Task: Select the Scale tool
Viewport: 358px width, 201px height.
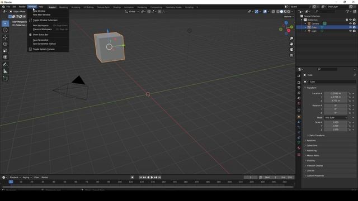Action: tap(5, 50)
